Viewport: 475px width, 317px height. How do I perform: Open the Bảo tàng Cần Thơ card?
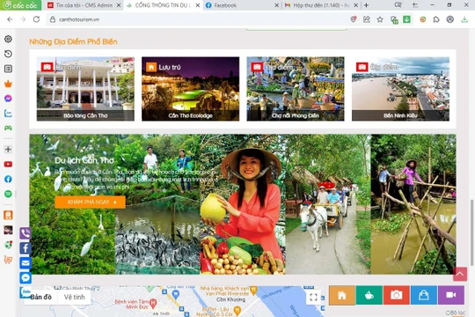[x=85, y=89]
